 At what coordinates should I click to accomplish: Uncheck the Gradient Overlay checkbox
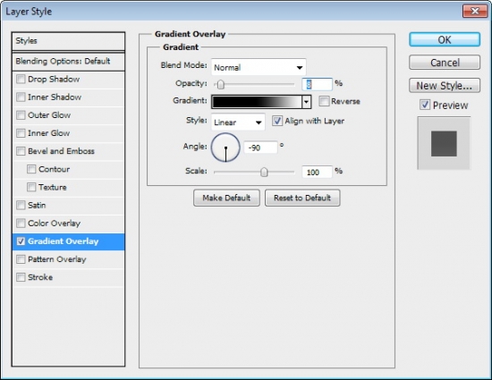click(x=21, y=241)
